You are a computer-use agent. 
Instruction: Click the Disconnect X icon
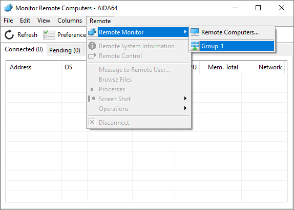[92, 122]
